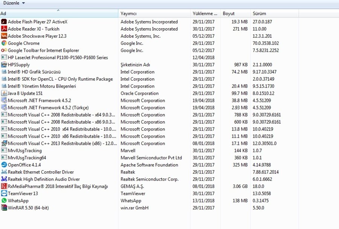The height and width of the screenshot is (229, 339).
Task: Click the WhatsApp icon
Action: [x=4, y=200]
